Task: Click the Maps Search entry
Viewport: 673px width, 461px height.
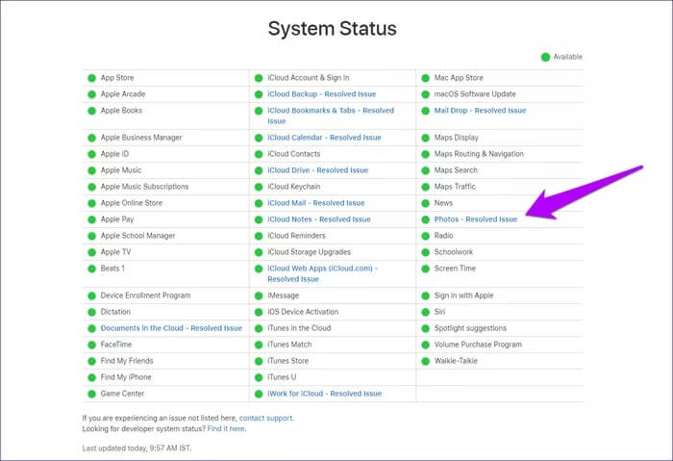Action: [x=456, y=170]
